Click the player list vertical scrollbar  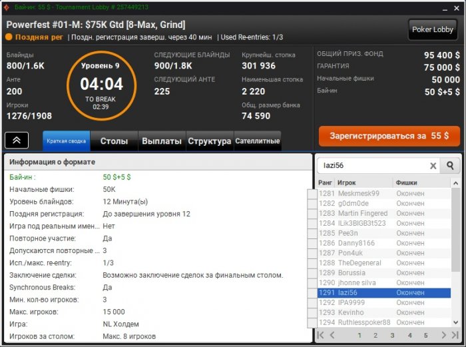[455, 230]
